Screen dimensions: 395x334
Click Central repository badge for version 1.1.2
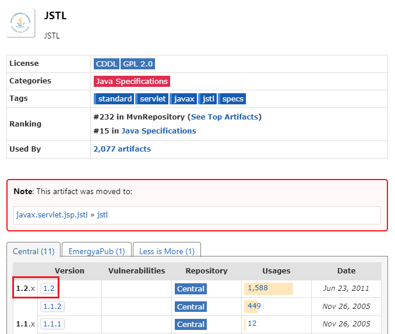[x=191, y=307]
